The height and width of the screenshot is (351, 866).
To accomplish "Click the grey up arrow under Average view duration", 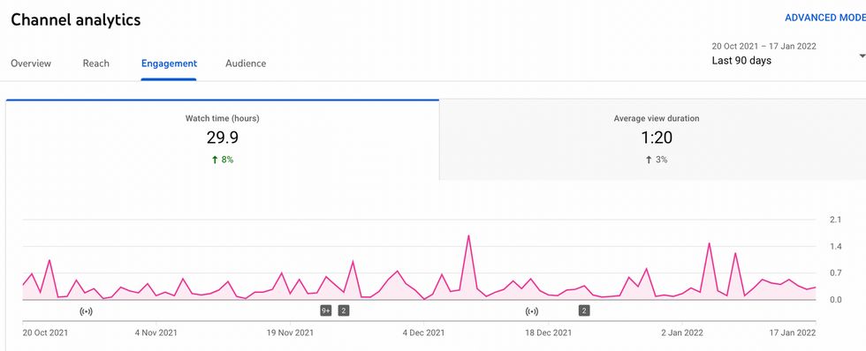I will (649, 160).
